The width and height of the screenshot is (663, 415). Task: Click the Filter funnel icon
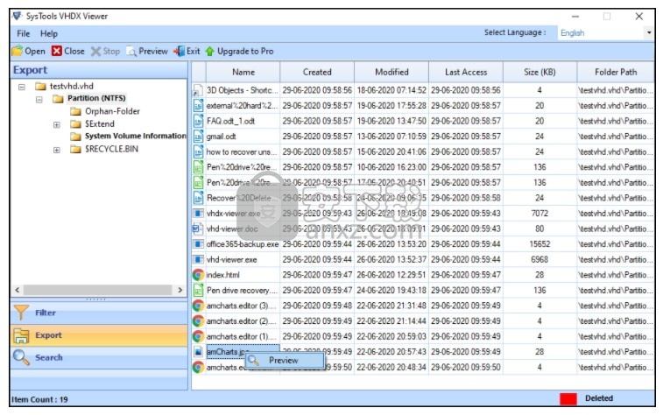pyautogui.click(x=22, y=313)
